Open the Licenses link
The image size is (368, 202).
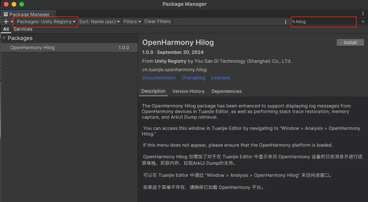click(220, 78)
